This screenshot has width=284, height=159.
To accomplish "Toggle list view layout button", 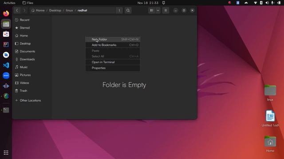I will click(152, 11).
